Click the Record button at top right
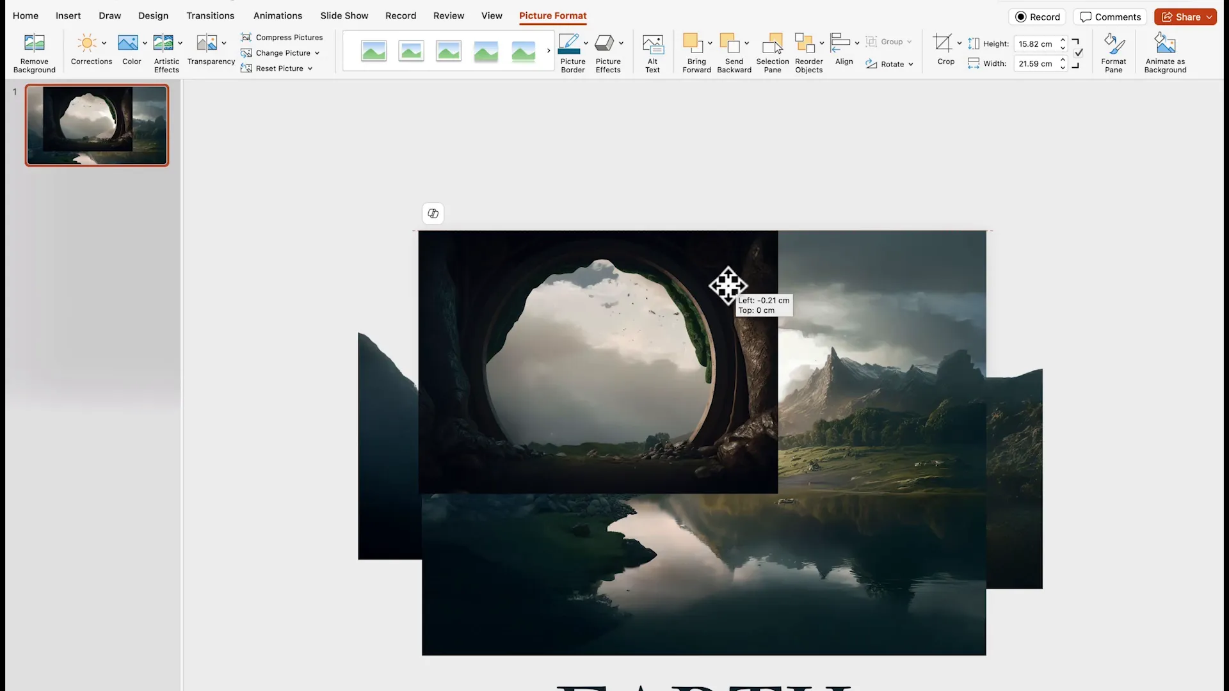Image resolution: width=1229 pixels, height=691 pixels. click(1038, 17)
